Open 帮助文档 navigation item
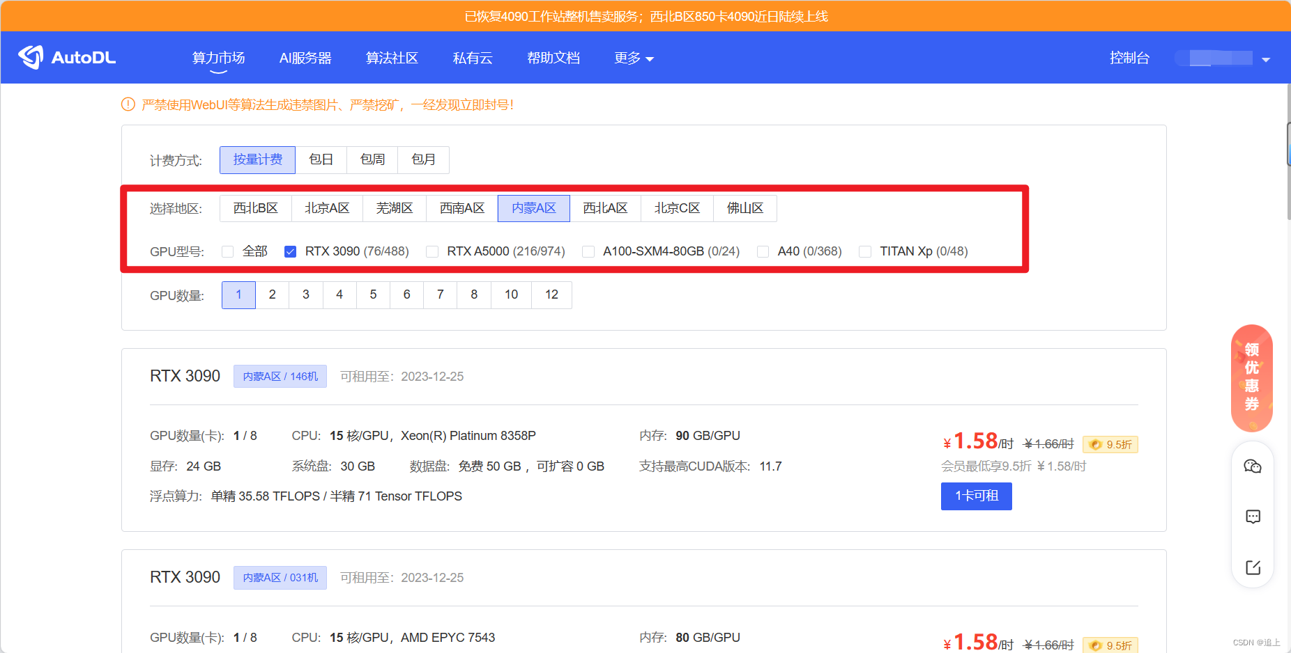Screen dimensions: 1291x653 pyautogui.click(x=553, y=58)
